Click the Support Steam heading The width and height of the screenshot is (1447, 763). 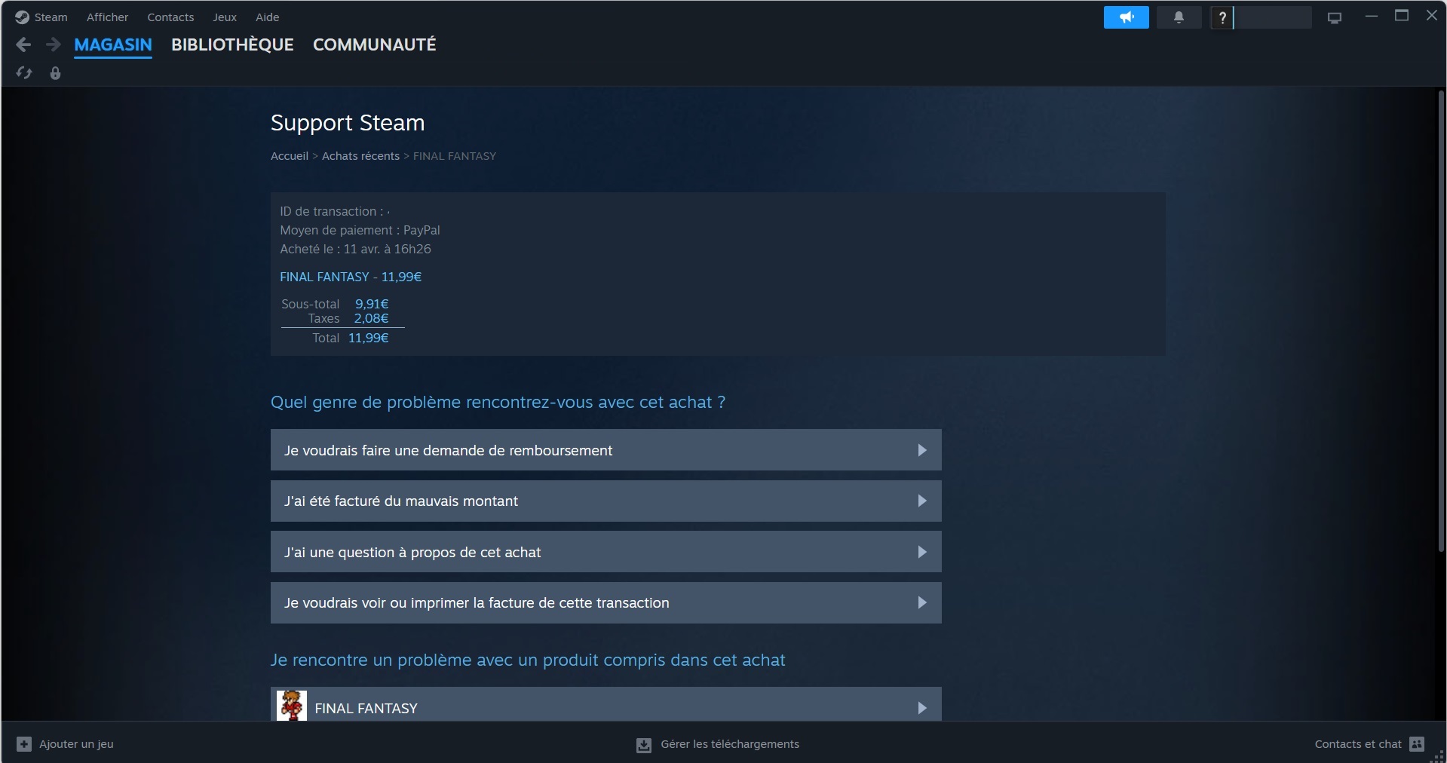click(348, 123)
